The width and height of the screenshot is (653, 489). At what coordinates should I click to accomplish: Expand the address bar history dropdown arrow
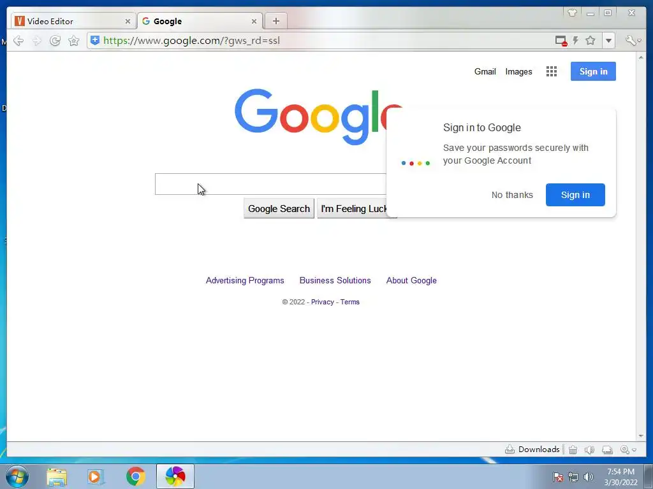point(608,41)
